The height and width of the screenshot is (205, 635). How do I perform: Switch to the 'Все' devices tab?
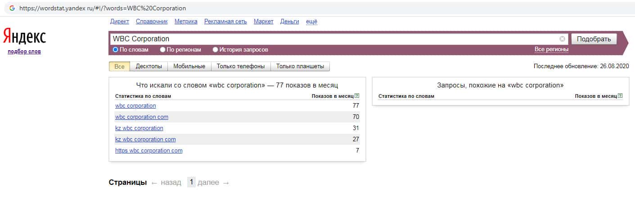coord(119,66)
